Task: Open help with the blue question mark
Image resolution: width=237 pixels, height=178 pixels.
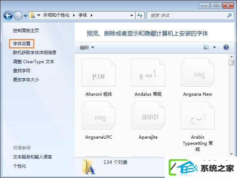Action: click(226, 47)
